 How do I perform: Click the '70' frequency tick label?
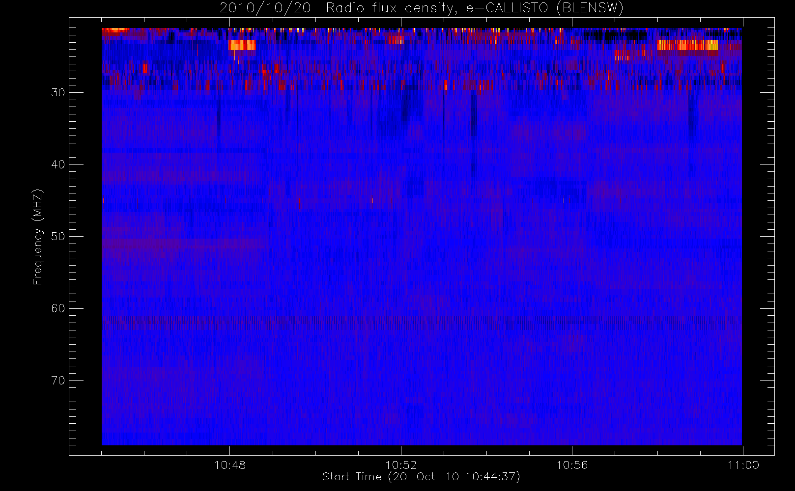click(x=58, y=381)
